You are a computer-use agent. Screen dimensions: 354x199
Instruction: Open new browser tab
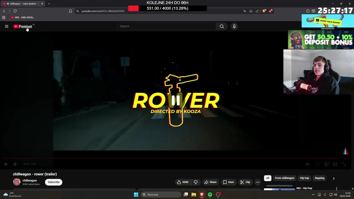point(49,4)
